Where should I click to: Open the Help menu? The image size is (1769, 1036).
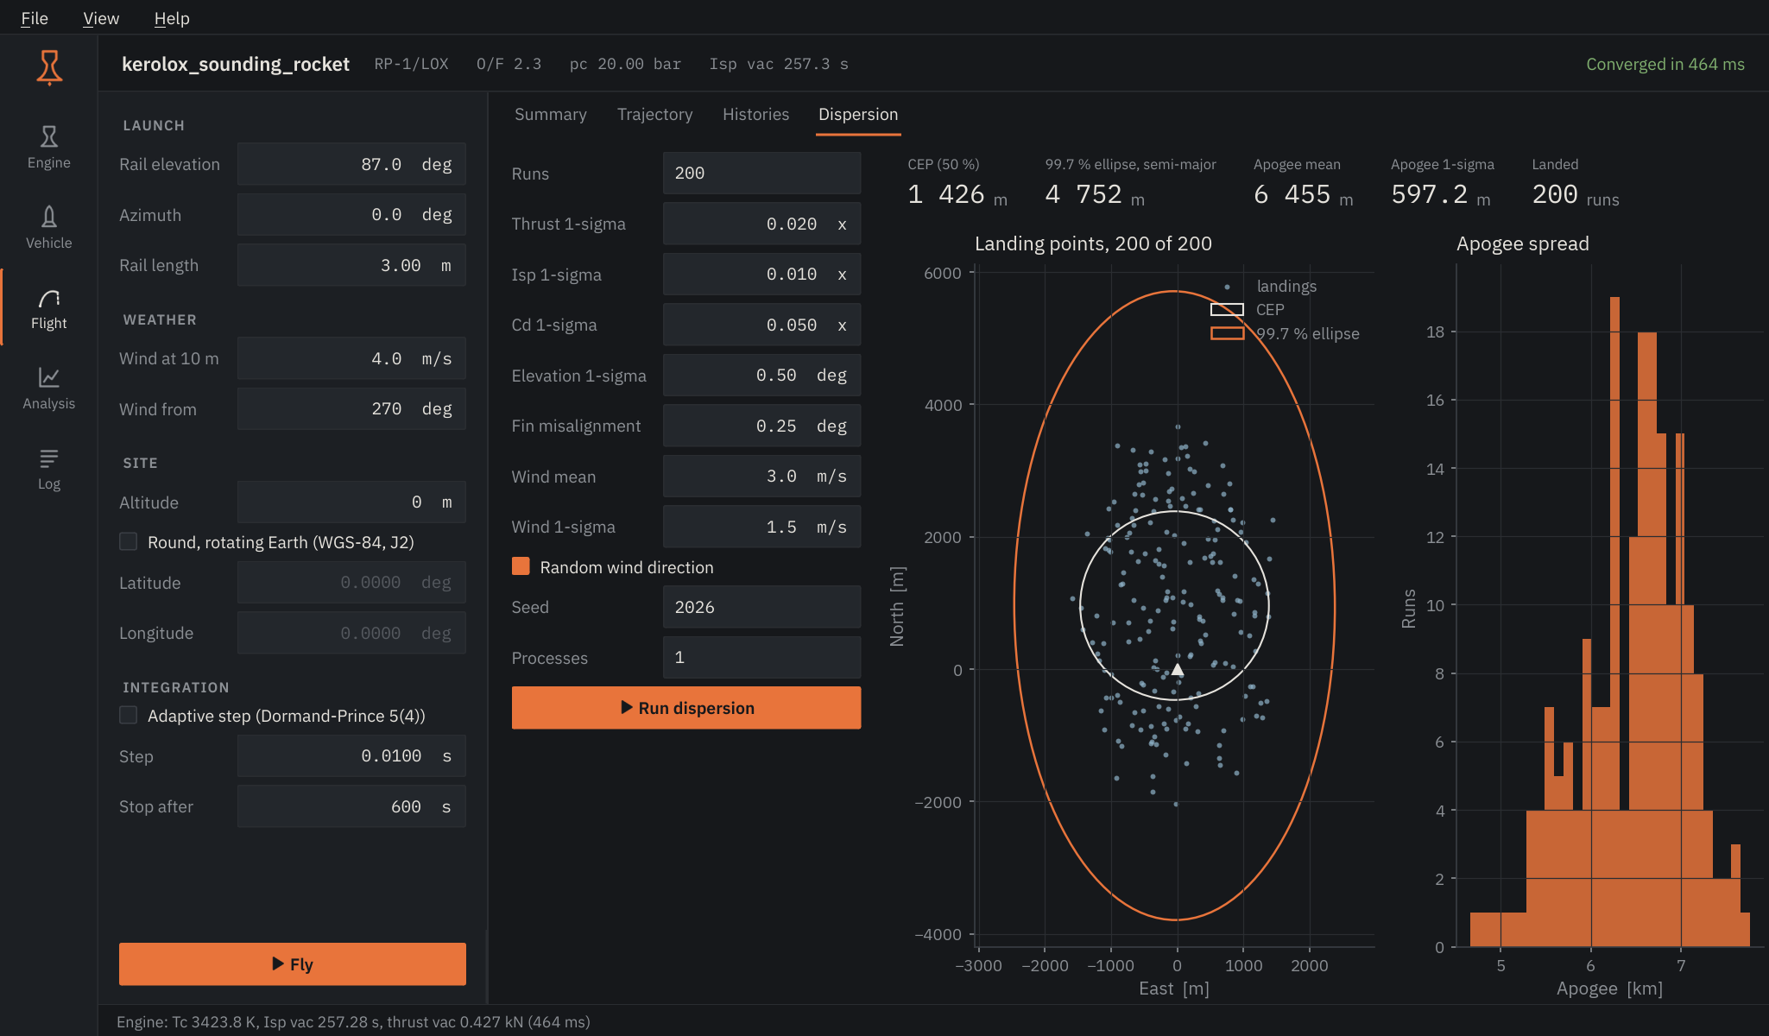(x=172, y=18)
